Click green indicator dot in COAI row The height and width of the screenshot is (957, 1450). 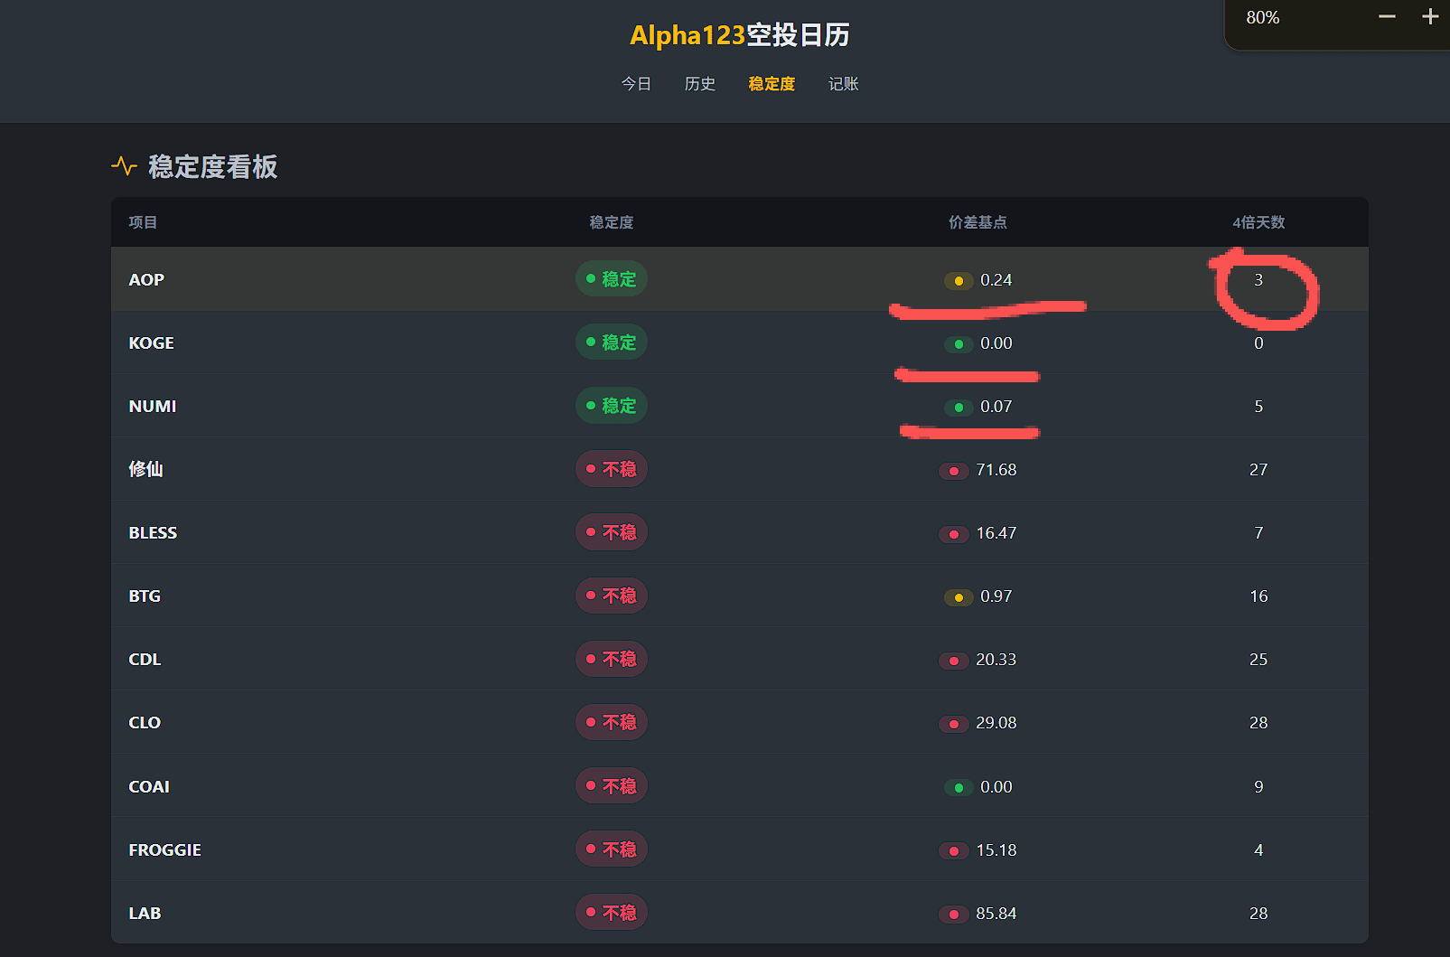(959, 788)
